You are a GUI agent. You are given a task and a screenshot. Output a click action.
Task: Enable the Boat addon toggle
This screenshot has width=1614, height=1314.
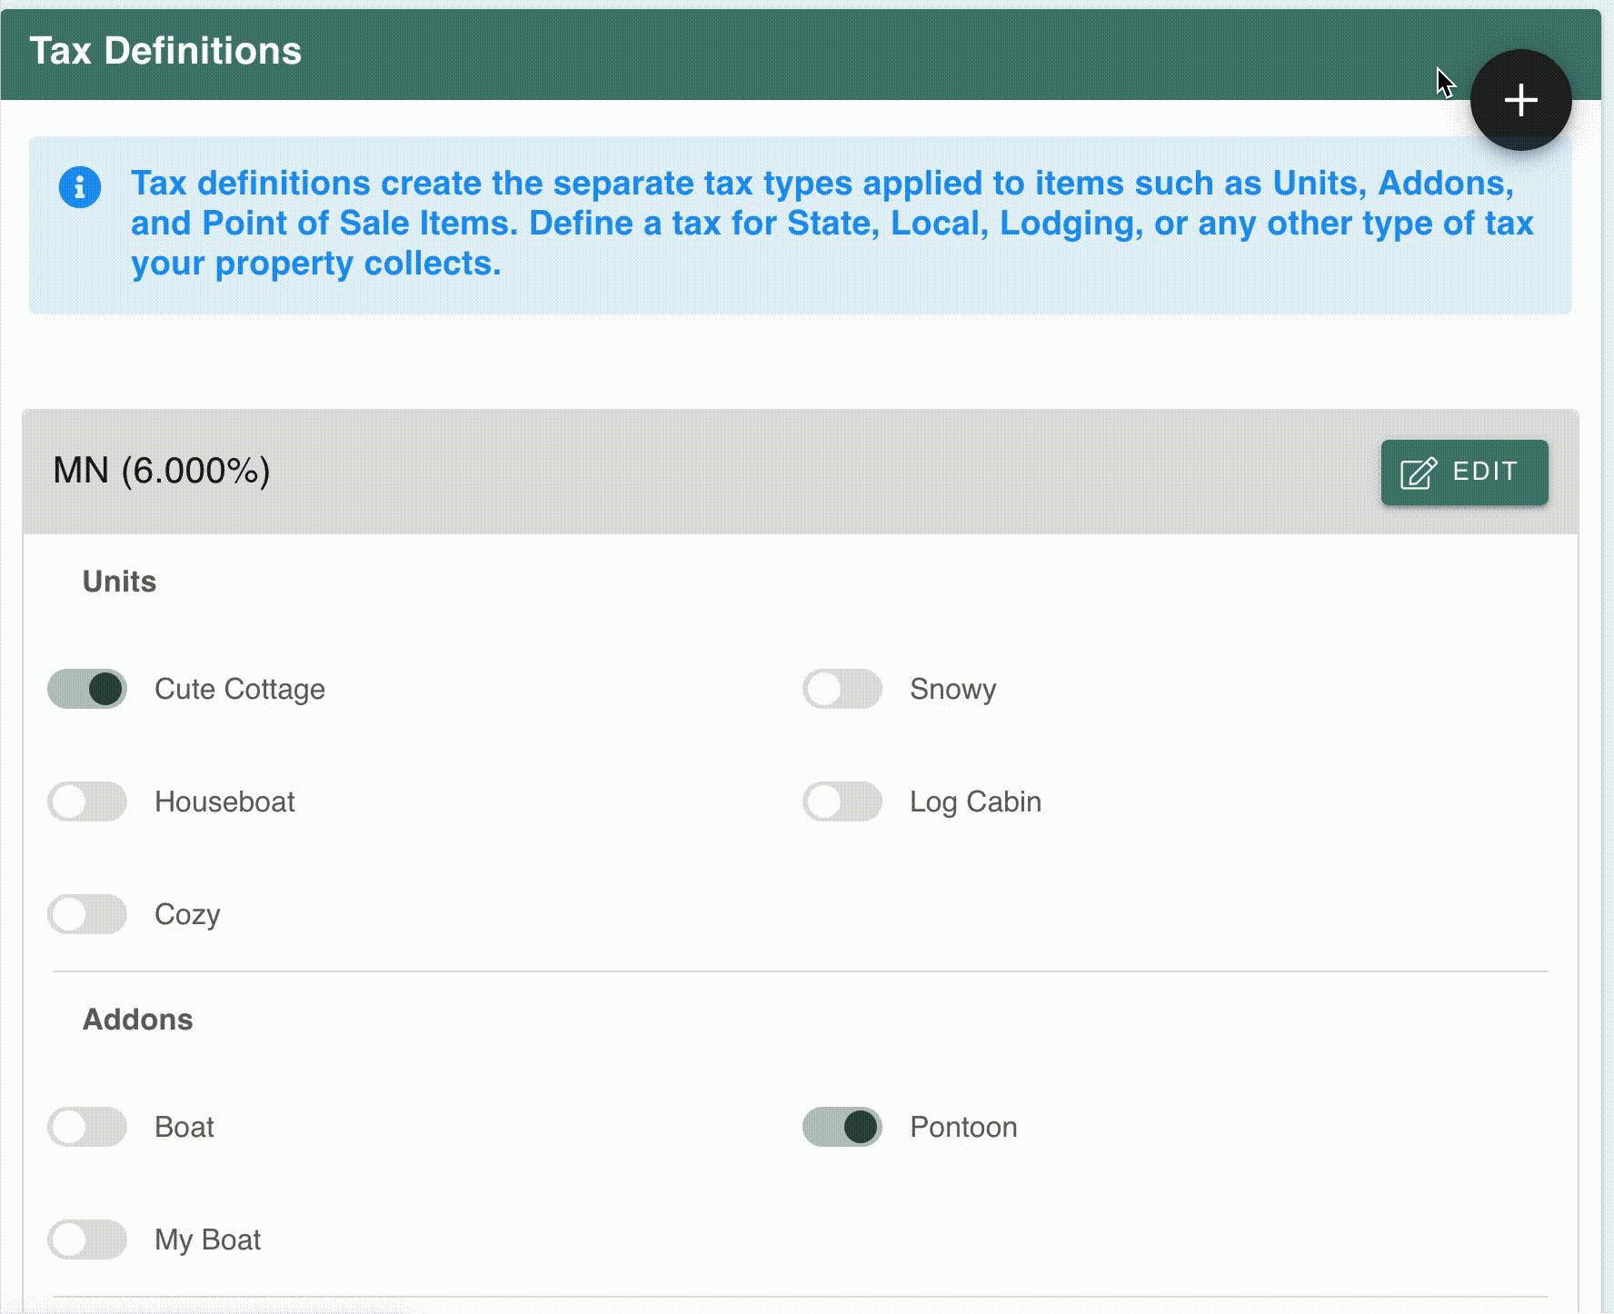pyautogui.click(x=87, y=1127)
